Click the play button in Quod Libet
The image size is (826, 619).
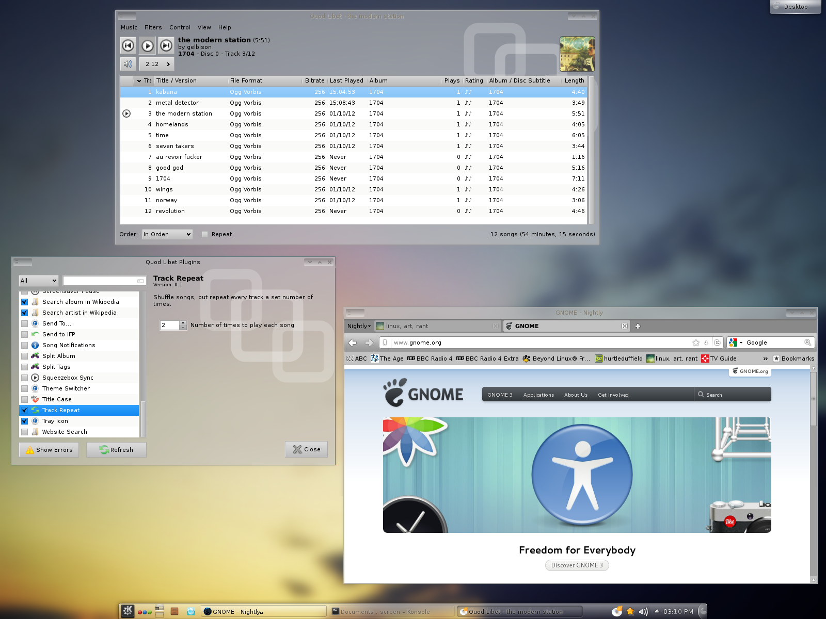[147, 45]
